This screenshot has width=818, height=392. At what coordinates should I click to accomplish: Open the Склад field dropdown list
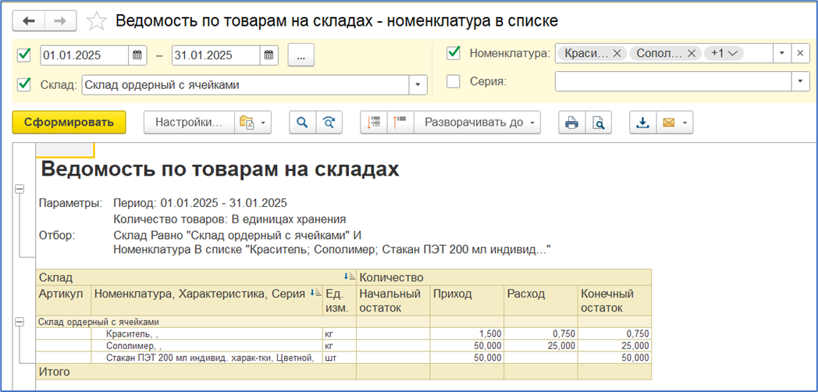[x=418, y=85]
